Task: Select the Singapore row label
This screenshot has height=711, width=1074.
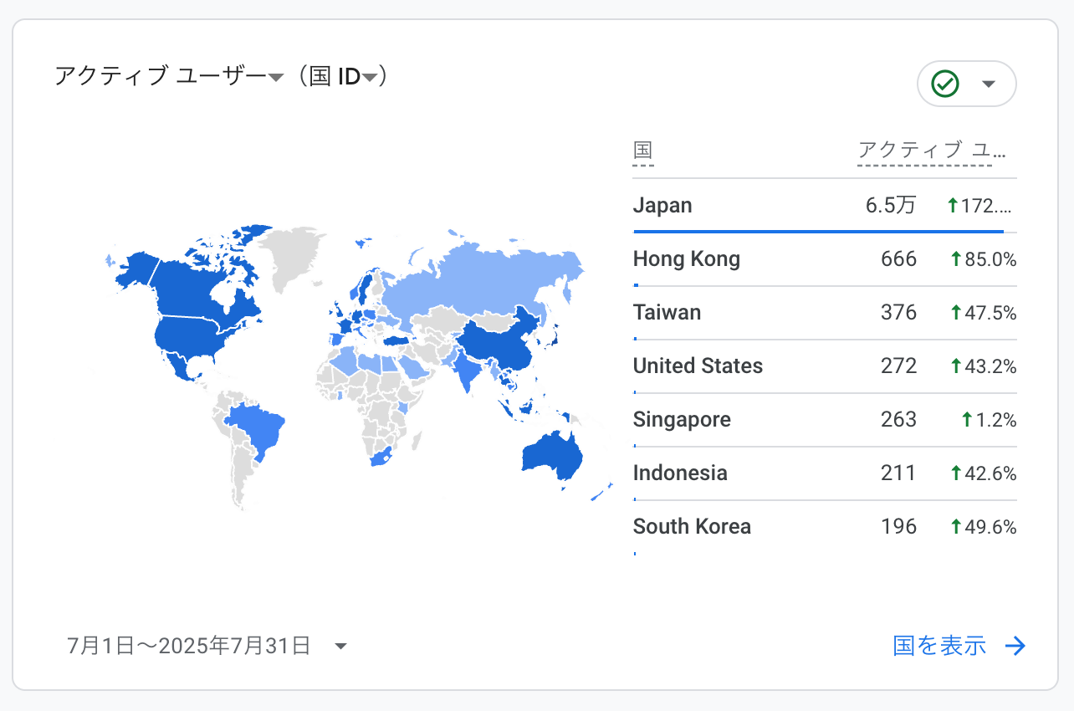Action: point(682,420)
